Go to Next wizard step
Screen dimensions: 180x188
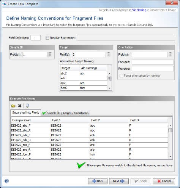tap(119, 181)
